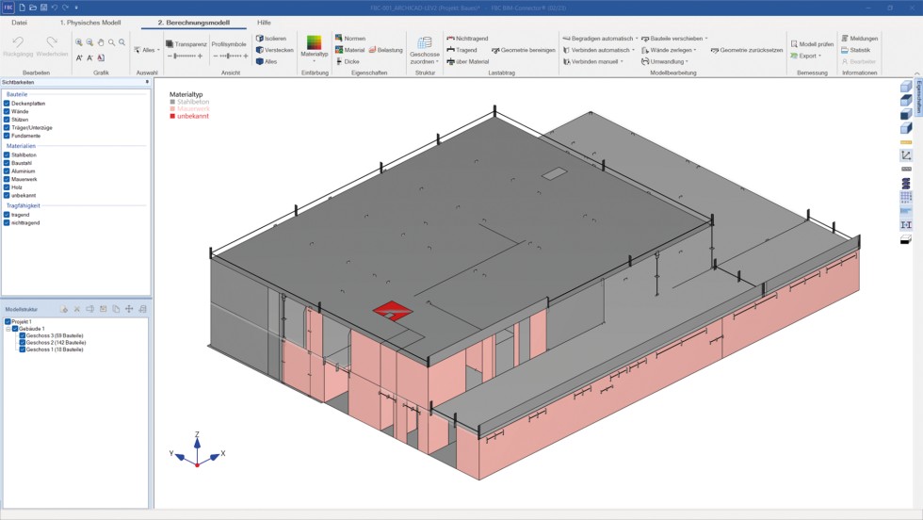Open the Geschosse zuordnen dropdown
923x520 pixels.
coord(425,57)
